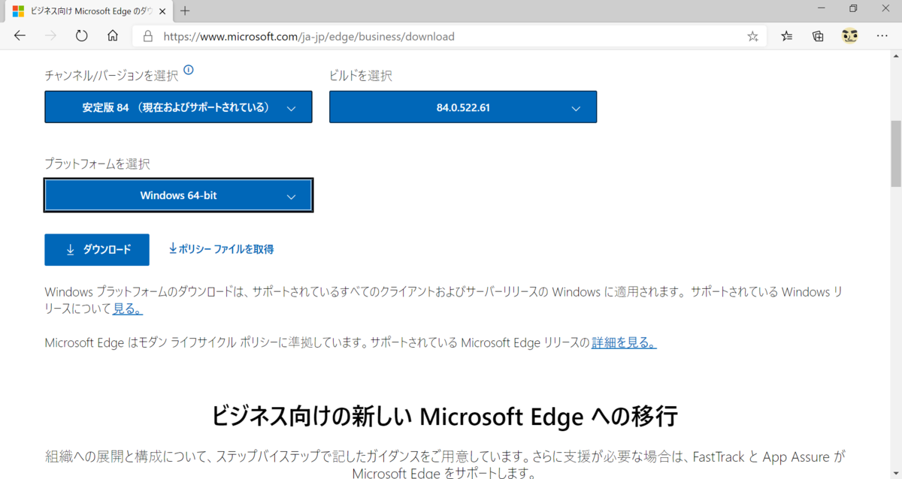The image size is (902, 479).
Task: Open the 84.0.522.61 build dropdown
Action: (x=463, y=107)
